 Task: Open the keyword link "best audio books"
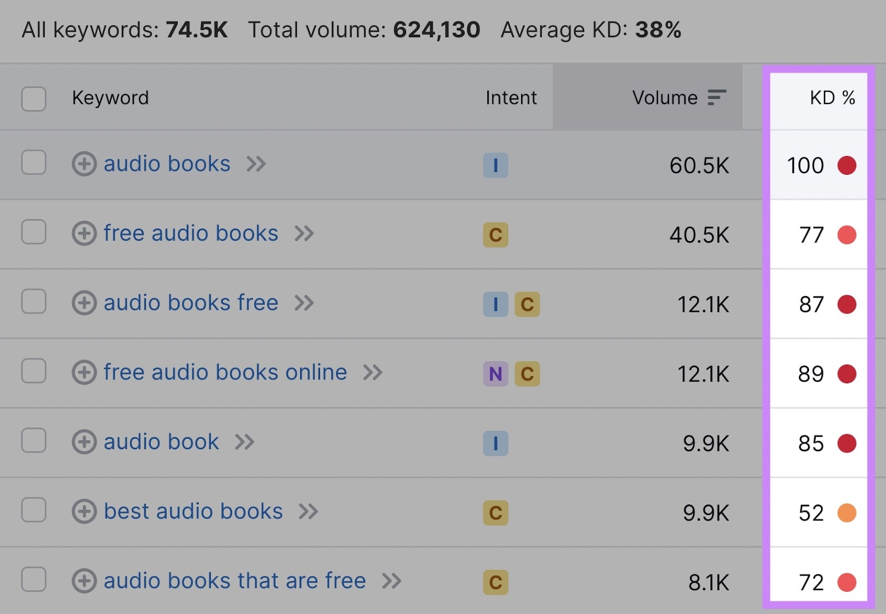193,512
